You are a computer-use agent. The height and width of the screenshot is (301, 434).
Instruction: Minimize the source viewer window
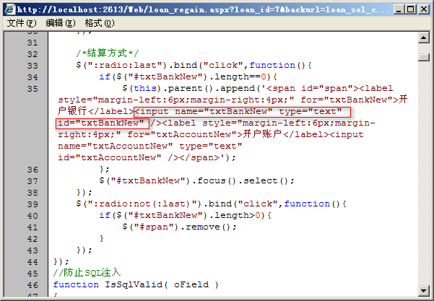[393, 9]
